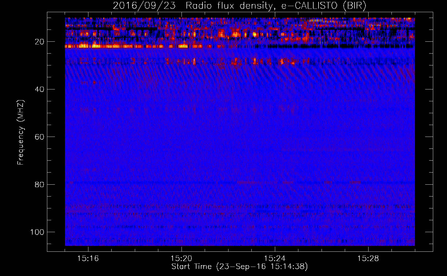Click the 100 frequency tick label
This screenshot has width=447, height=276.
pyautogui.click(x=37, y=232)
